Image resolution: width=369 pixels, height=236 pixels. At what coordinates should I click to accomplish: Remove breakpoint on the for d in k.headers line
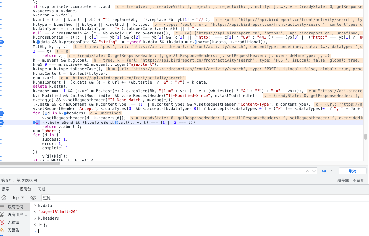[1, 113]
